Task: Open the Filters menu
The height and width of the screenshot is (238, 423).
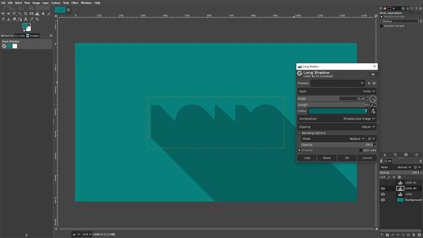Action: click(75, 3)
